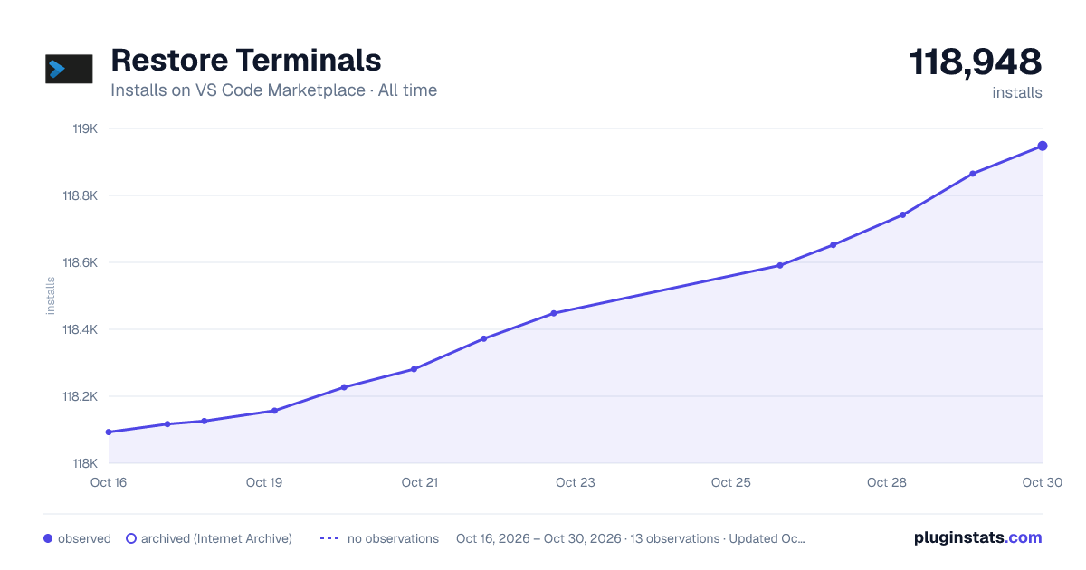Click the pluginstats.com link

(977, 537)
